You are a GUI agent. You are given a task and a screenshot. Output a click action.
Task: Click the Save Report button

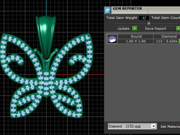(160, 28)
